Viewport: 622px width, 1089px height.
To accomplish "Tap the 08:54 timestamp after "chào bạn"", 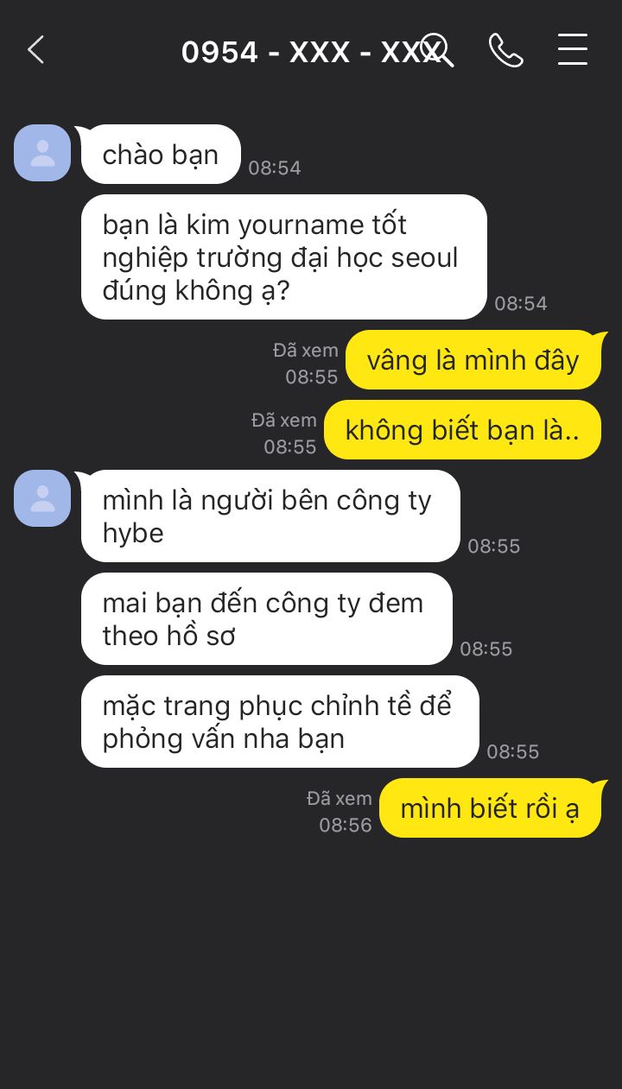I will 275,168.
